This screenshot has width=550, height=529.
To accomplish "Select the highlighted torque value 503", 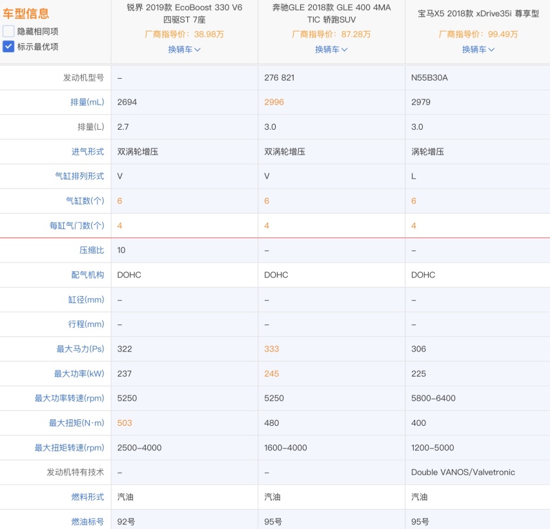I will coord(125,423).
